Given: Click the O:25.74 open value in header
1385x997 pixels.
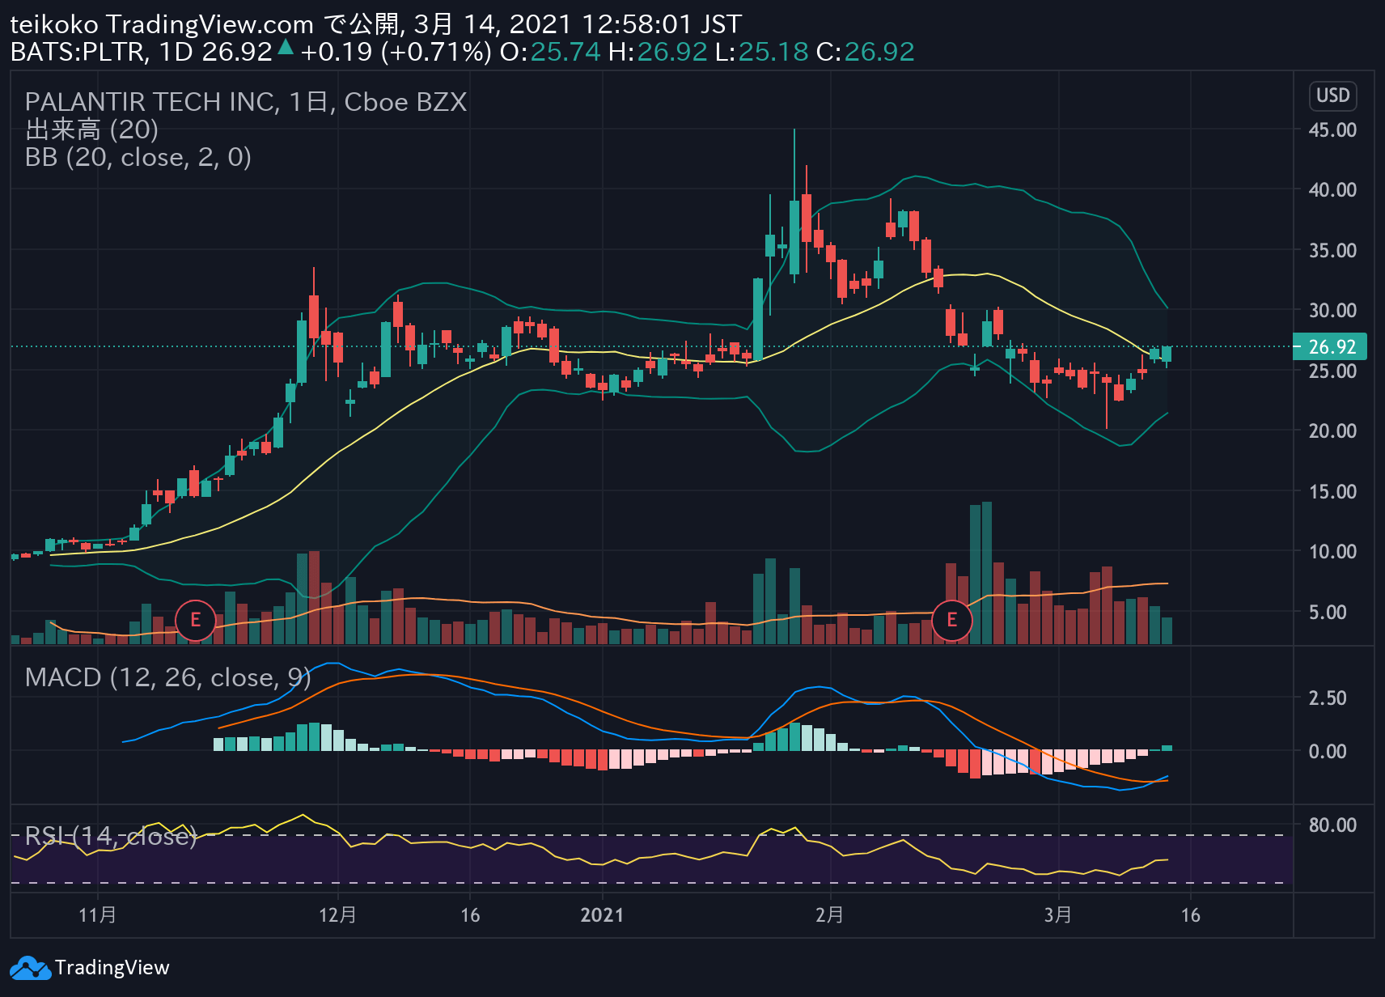Looking at the screenshot, I should click(550, 53).
